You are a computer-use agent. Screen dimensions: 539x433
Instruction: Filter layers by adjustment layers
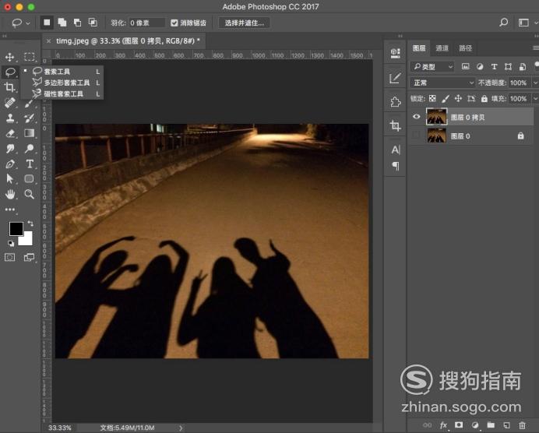(480, 67)
